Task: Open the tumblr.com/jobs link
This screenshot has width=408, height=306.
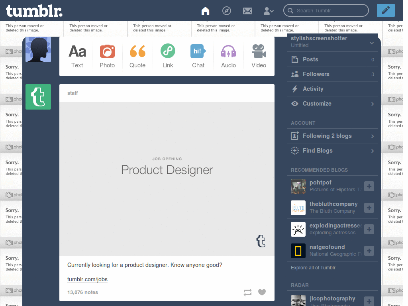Action: tap(87, 279)
